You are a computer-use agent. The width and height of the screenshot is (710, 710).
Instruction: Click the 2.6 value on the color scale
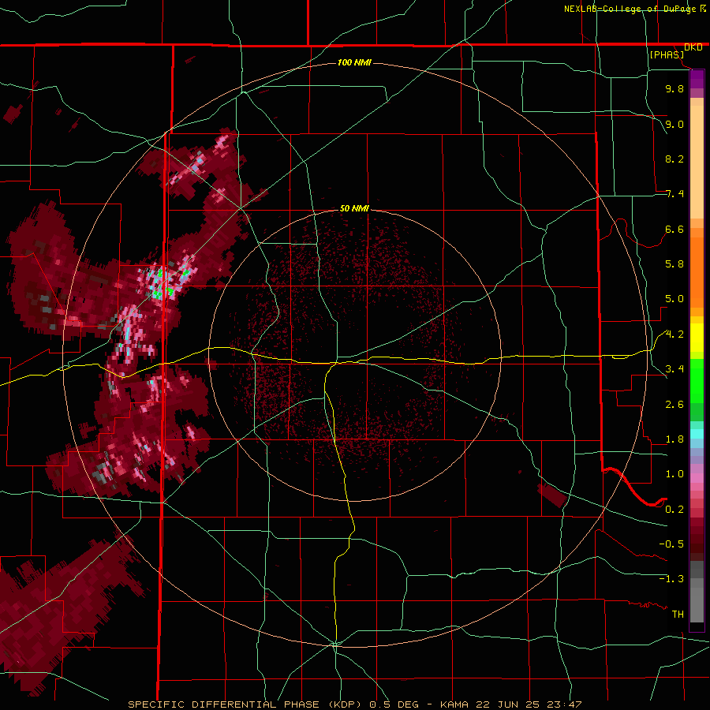click(674, 405)
